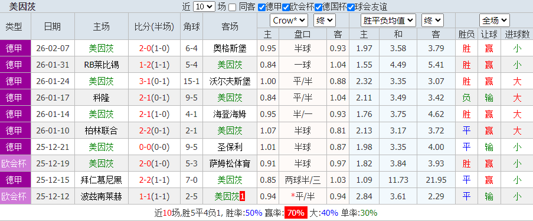Screen dimensions: 533x221
Task: Click the away odds value 5.41
Action: coord(436,65)
